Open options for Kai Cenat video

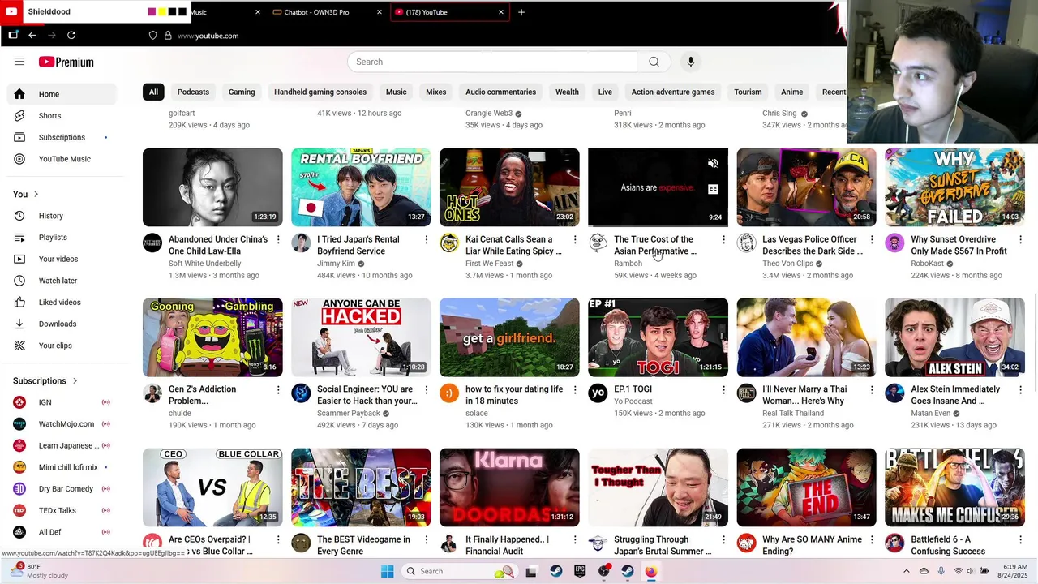575,240
